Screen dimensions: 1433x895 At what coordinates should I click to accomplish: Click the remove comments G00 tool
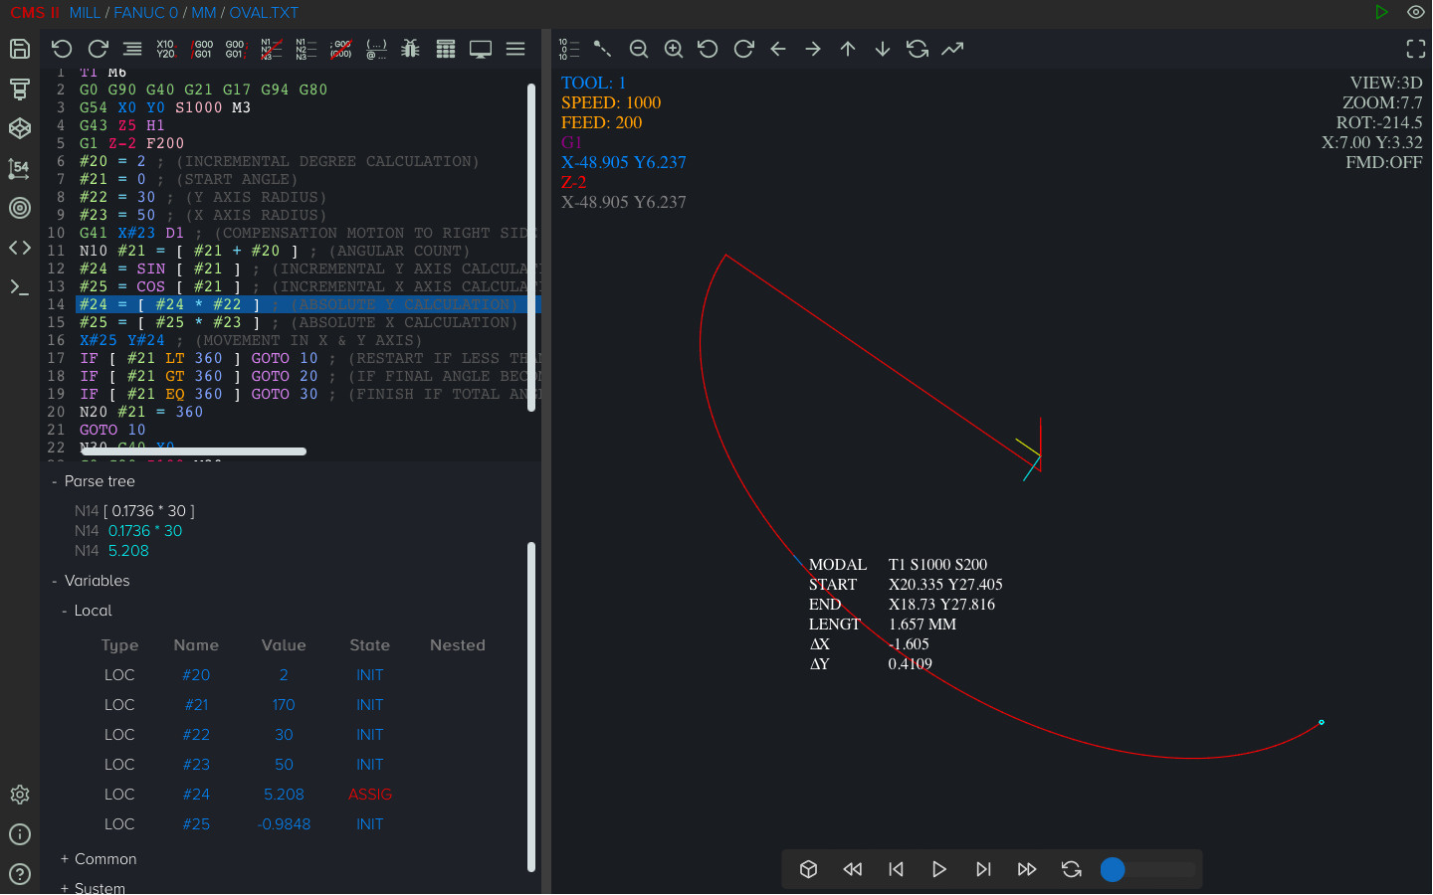pos(340,49)
